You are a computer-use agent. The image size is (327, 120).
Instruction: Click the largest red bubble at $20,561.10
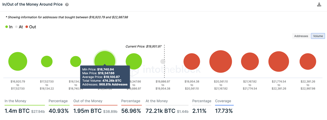221,62
